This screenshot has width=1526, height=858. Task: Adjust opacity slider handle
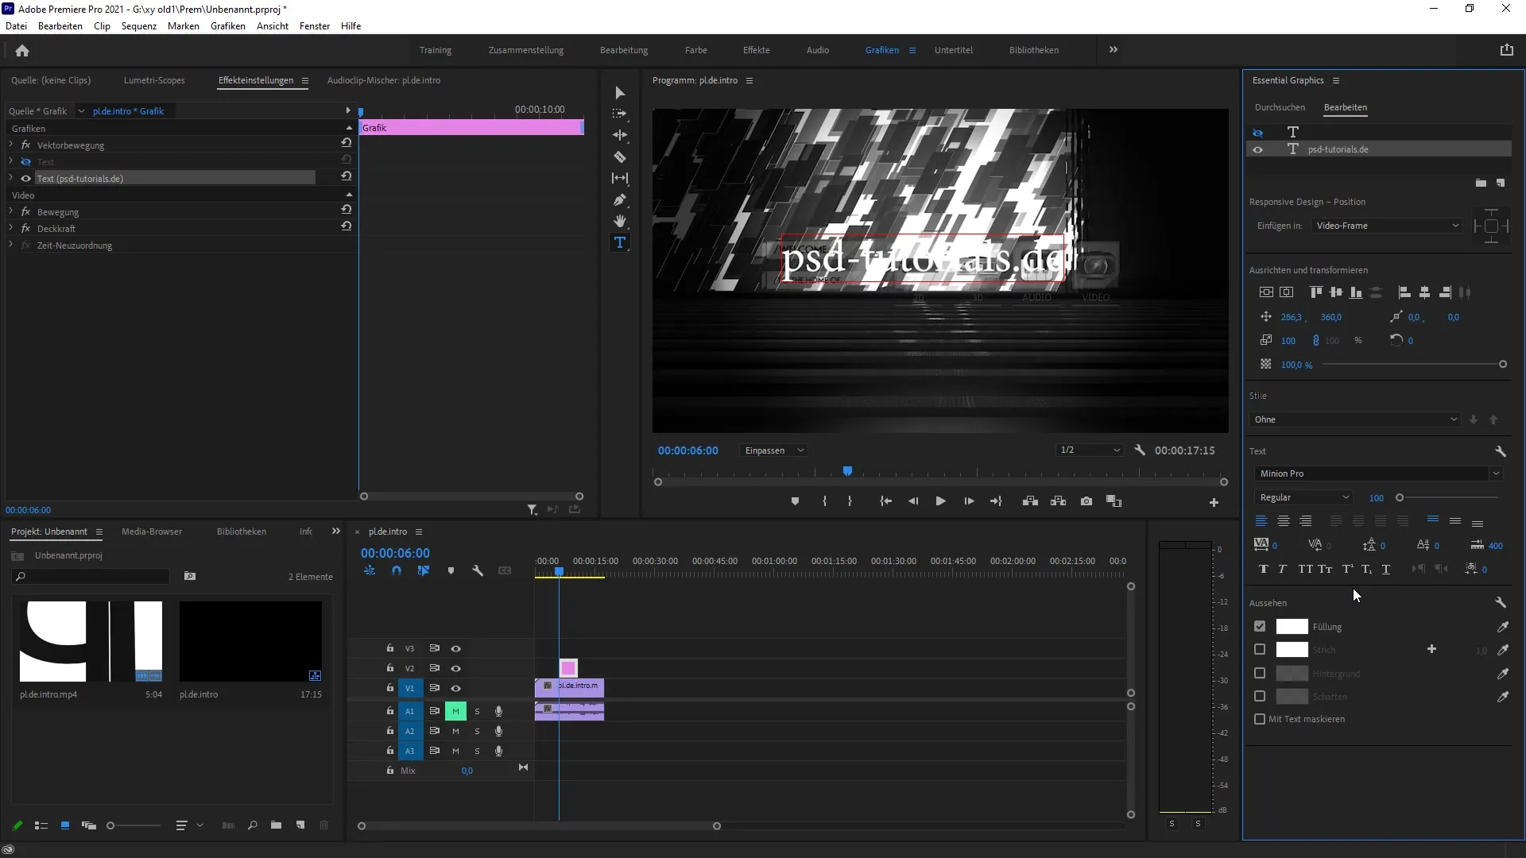coord(1503,365)
